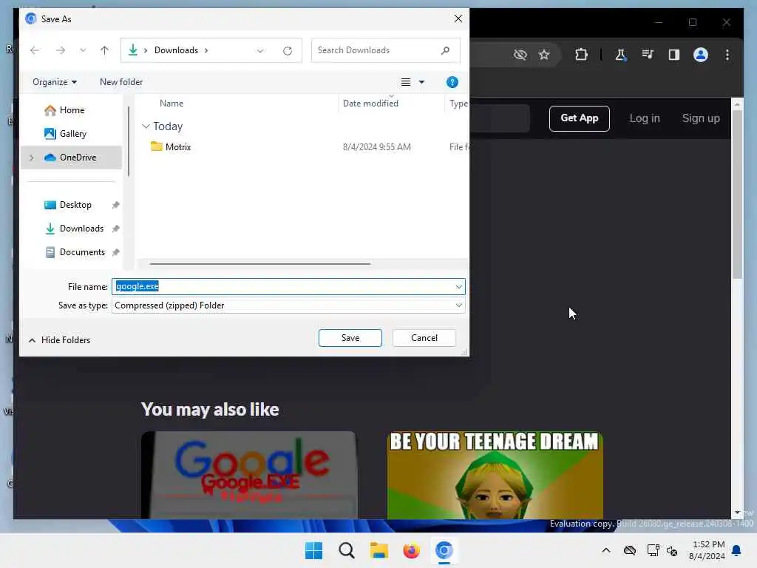Unpin Desktop using its pin icon

point(115,205)
